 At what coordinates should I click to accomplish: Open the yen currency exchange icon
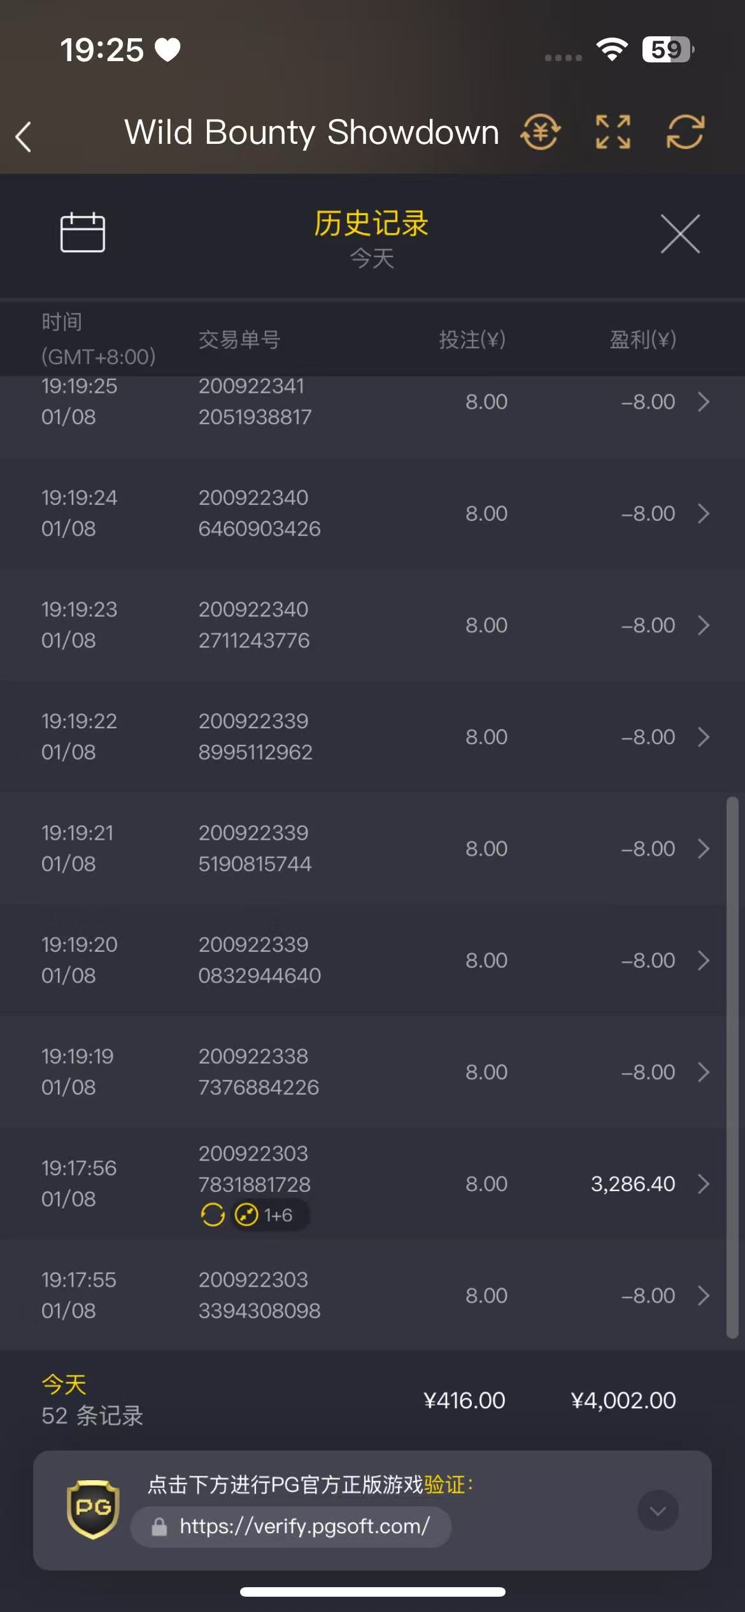point(540,132)
